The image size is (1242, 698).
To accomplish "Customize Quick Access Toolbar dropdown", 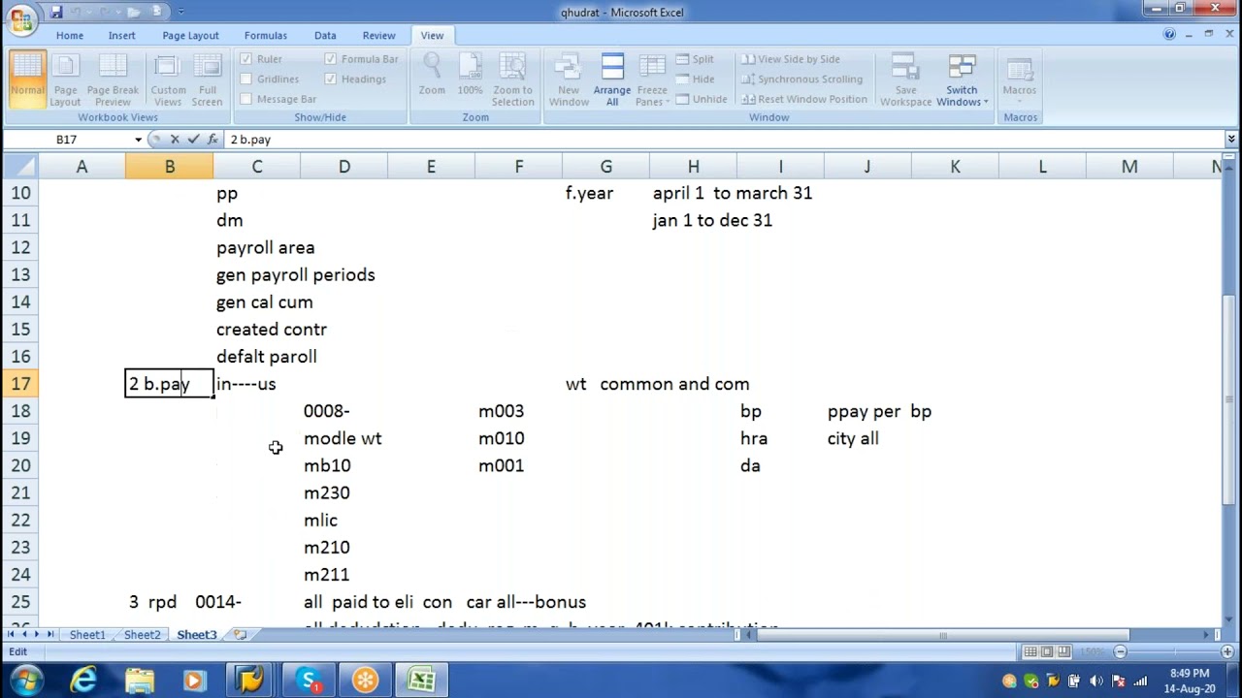I will pos(180,13).
